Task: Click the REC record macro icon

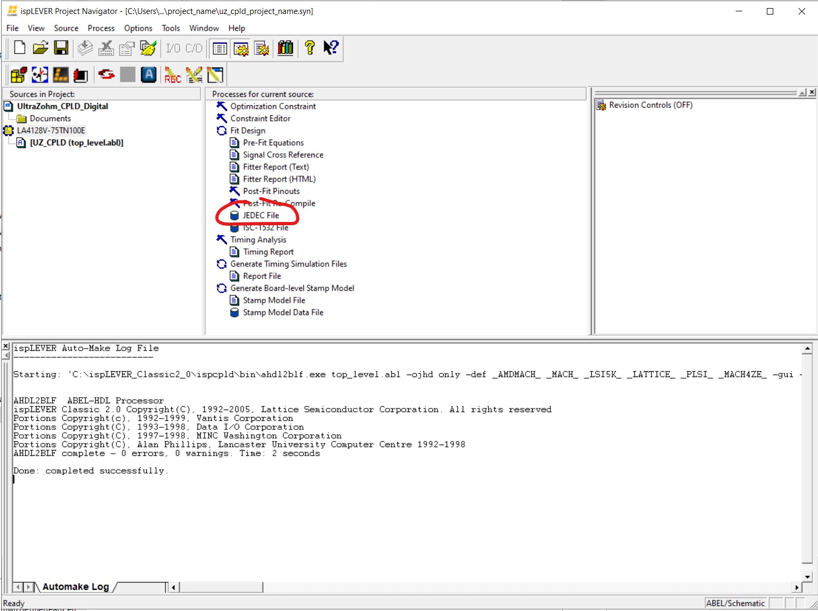Action: [172, 75]
